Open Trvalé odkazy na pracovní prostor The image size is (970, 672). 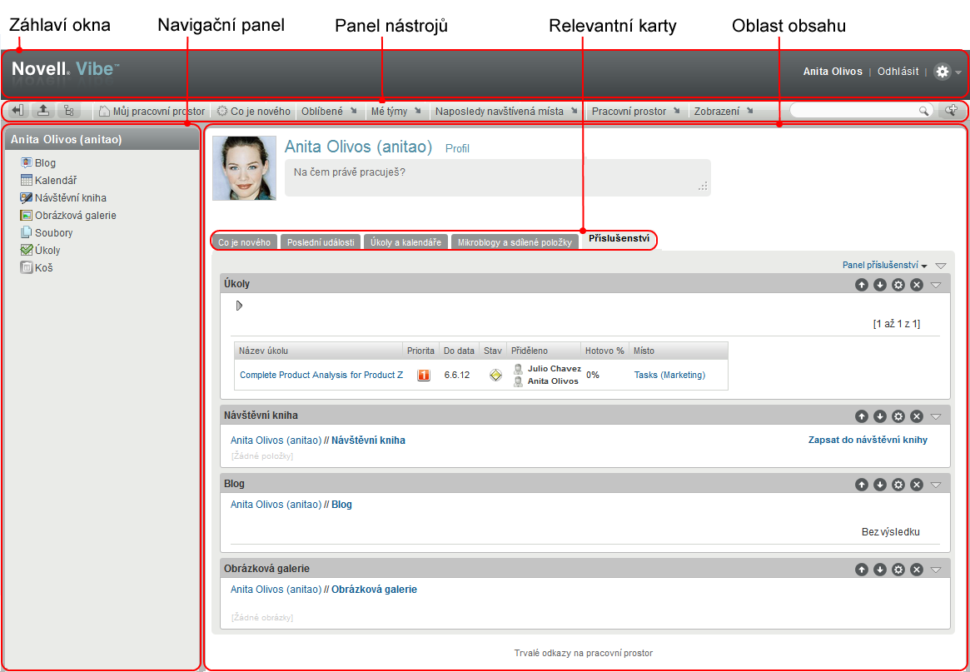pyautogui.click(x=584, y=653)
